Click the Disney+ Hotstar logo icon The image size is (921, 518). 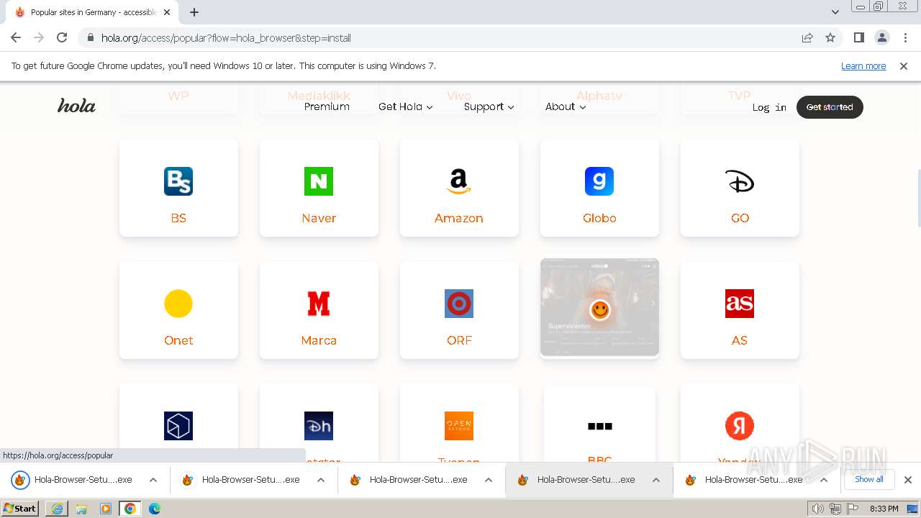[319, 426]
